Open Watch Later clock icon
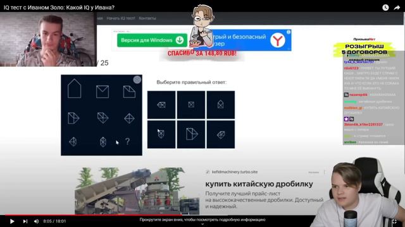This screenshot has width=405, height=227. click(x=385, y=8)
